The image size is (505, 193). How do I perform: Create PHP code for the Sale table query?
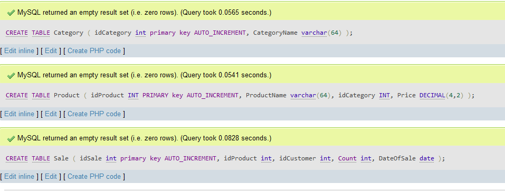click(x=94, y=176)
